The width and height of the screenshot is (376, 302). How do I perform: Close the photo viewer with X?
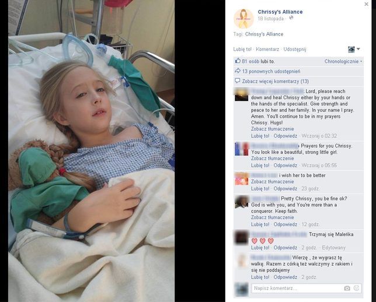pos(366,4)
